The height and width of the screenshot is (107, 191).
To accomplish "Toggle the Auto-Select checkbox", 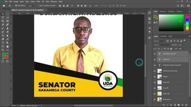I will pyautogui.click(x=16, y=6).
